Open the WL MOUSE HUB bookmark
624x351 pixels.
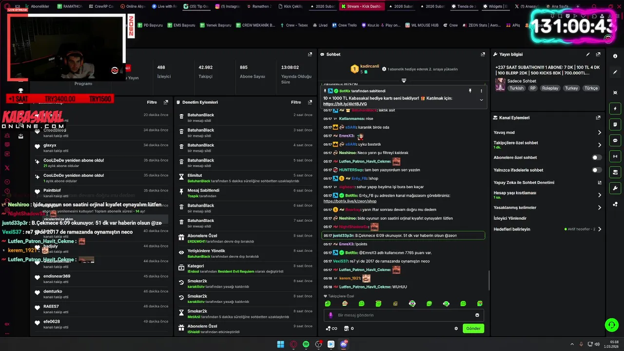[x=422, y=25]
